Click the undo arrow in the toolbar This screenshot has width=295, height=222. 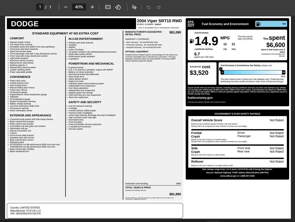(149, 7)
